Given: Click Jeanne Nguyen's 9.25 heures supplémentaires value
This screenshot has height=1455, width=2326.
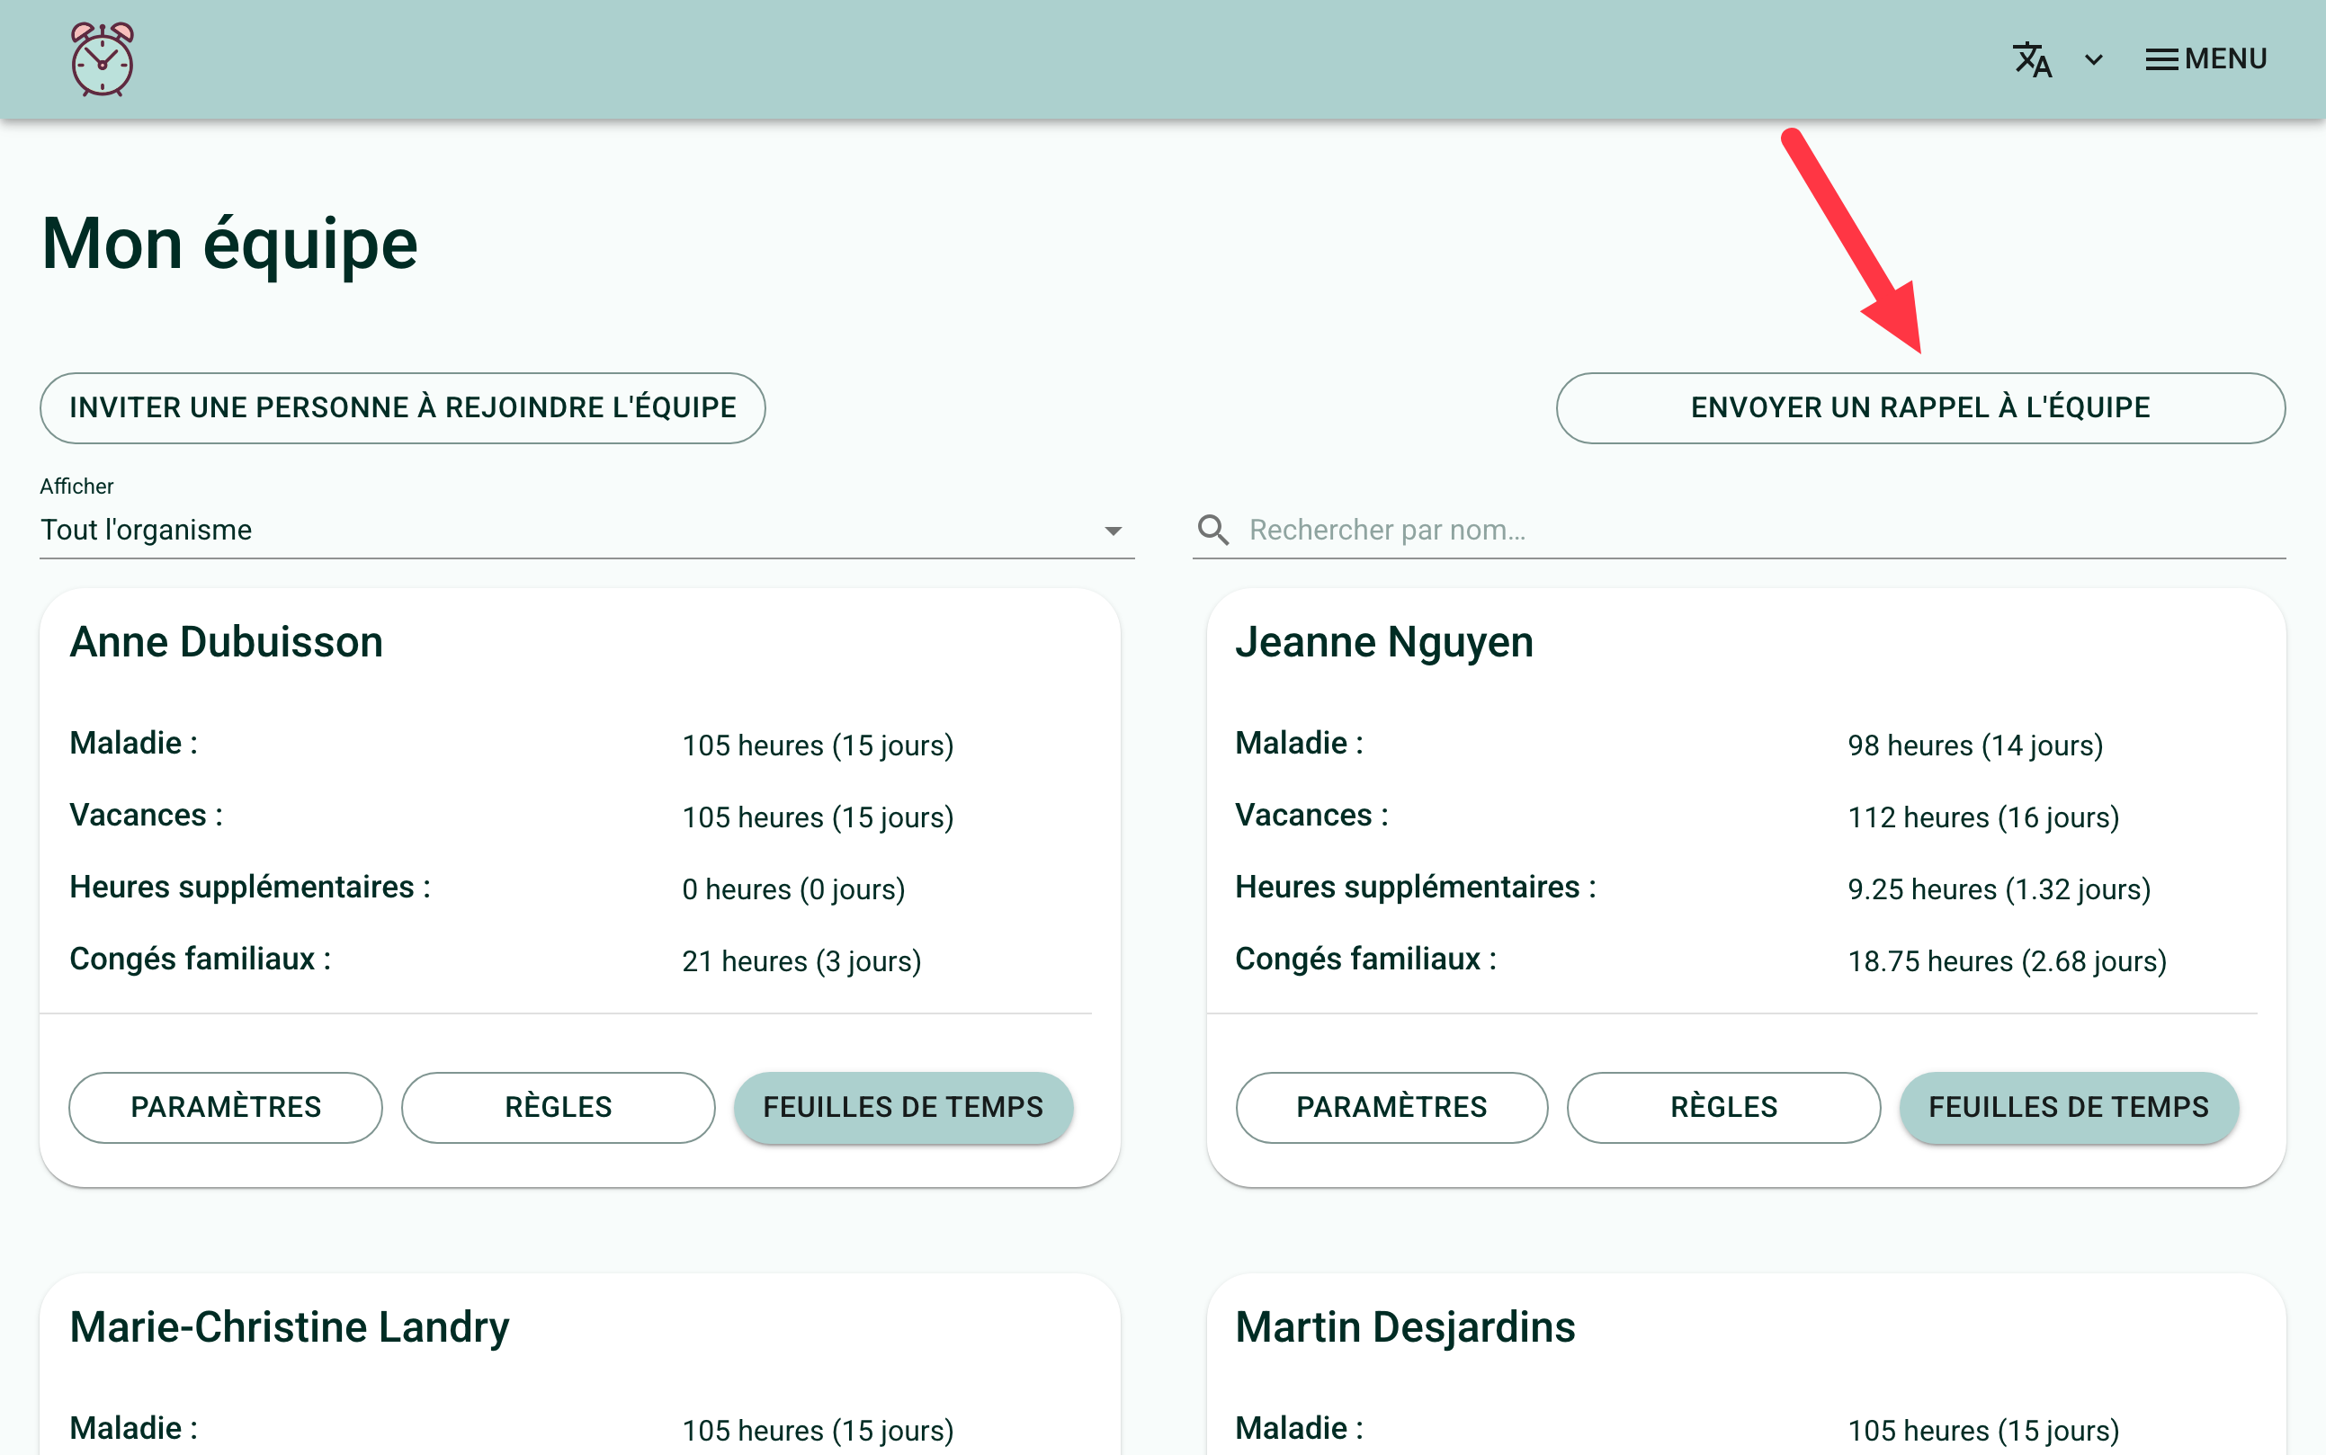Looking at the screenshot, I should (1999, 890).
